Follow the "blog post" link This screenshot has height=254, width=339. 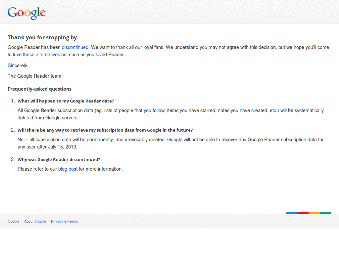tap(68, 169)
